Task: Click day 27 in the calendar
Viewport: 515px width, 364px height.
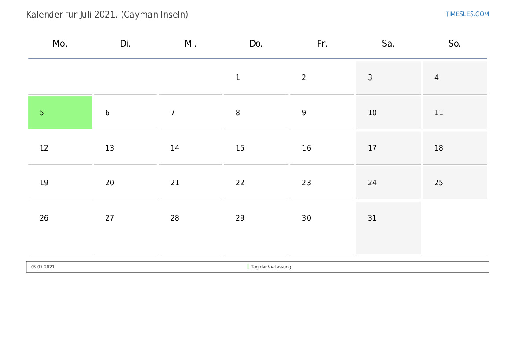Action: click(x=125, y=228)
